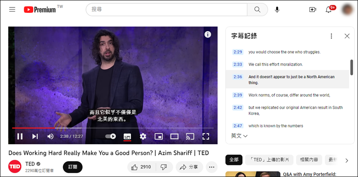Enter full screen mode

click(x=206, y=137)
